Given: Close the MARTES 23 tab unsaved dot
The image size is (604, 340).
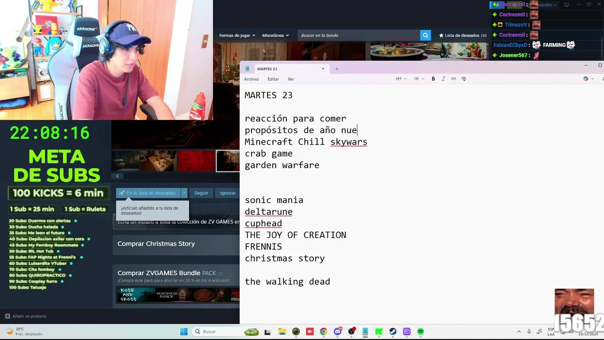Looking at the screenshot, I should [323, 69].
